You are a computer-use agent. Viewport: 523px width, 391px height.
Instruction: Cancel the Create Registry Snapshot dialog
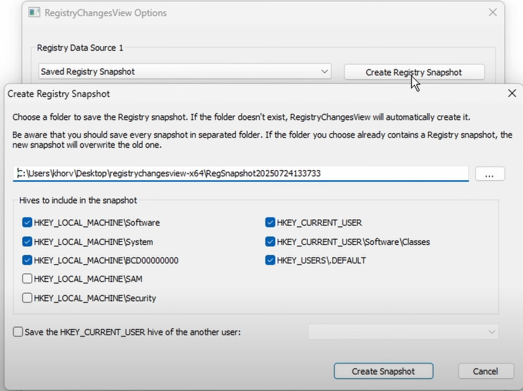pos(486,371)
